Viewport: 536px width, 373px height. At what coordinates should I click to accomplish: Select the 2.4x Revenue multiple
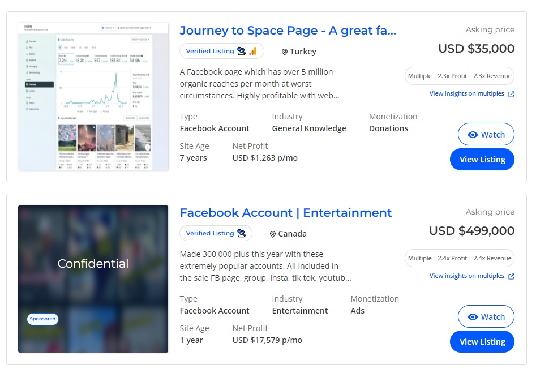(492, 258)
